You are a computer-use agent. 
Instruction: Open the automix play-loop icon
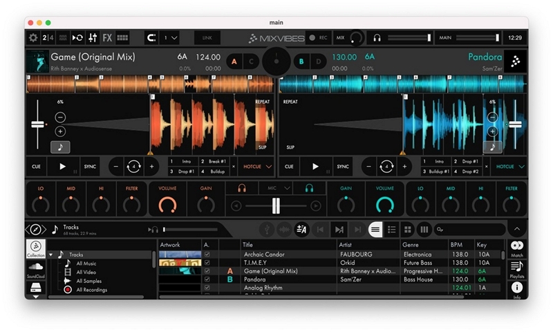click(x=77, y=38)
